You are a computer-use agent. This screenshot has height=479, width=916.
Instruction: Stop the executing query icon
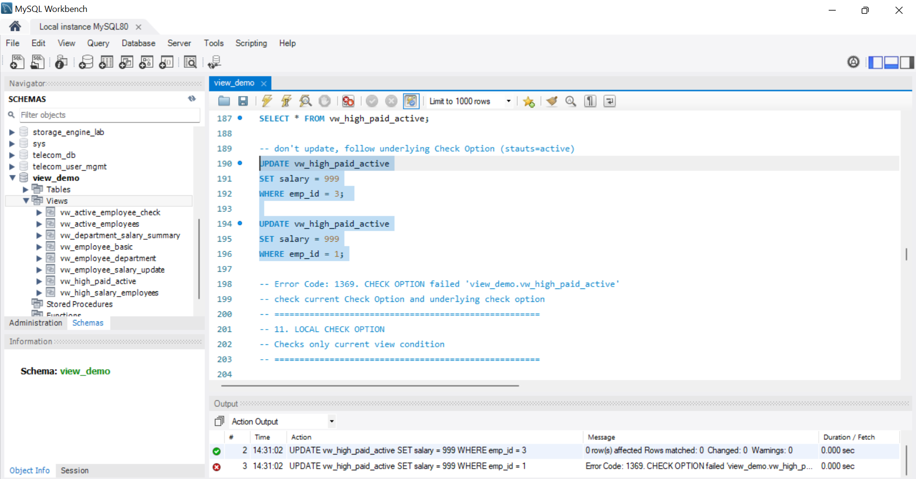point(325,101)
